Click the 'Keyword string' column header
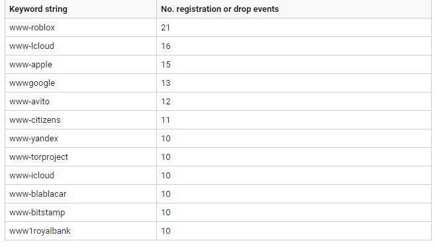The width and height of the screenshot is (437, 247). tap(38, 9)
